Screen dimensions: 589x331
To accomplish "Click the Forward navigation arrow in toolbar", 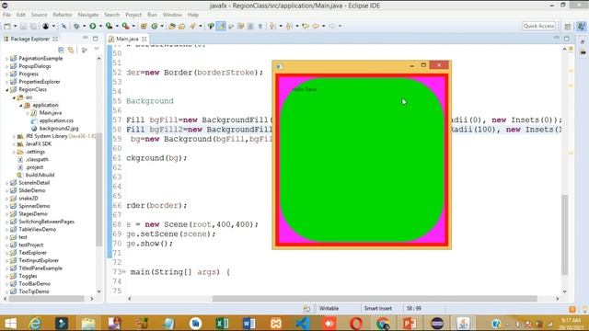I will 332,26.
